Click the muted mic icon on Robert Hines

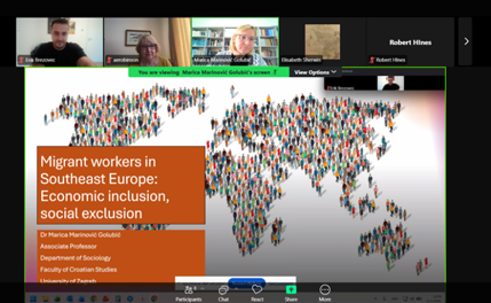pos(372,60)
